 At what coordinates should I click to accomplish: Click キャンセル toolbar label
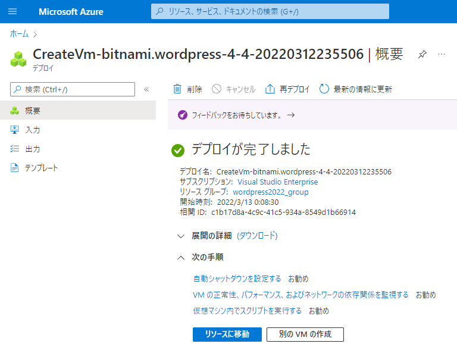[x=241, y=89]
